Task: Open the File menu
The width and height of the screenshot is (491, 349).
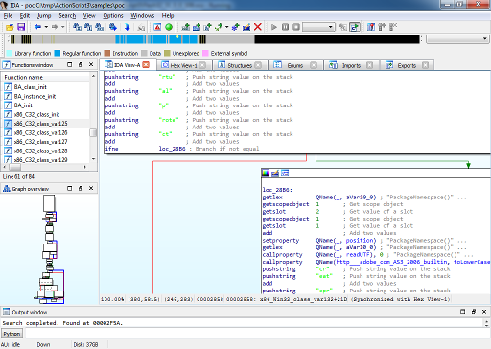Action: [8, 16]
